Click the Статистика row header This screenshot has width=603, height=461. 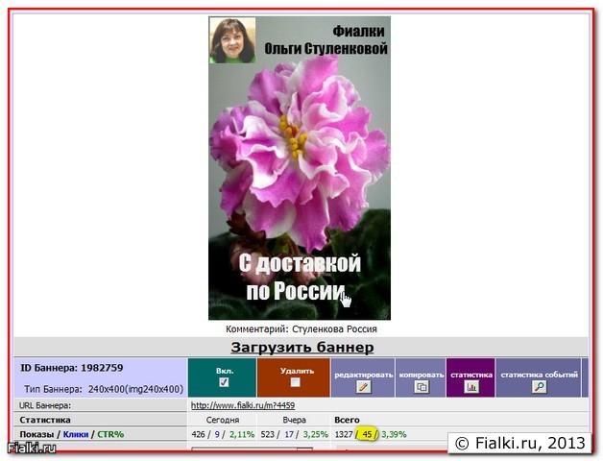[45, 420]
